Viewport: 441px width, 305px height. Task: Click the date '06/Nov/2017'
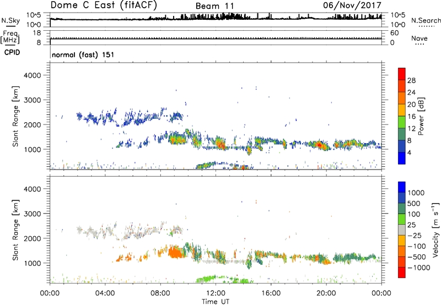(352, 6)
